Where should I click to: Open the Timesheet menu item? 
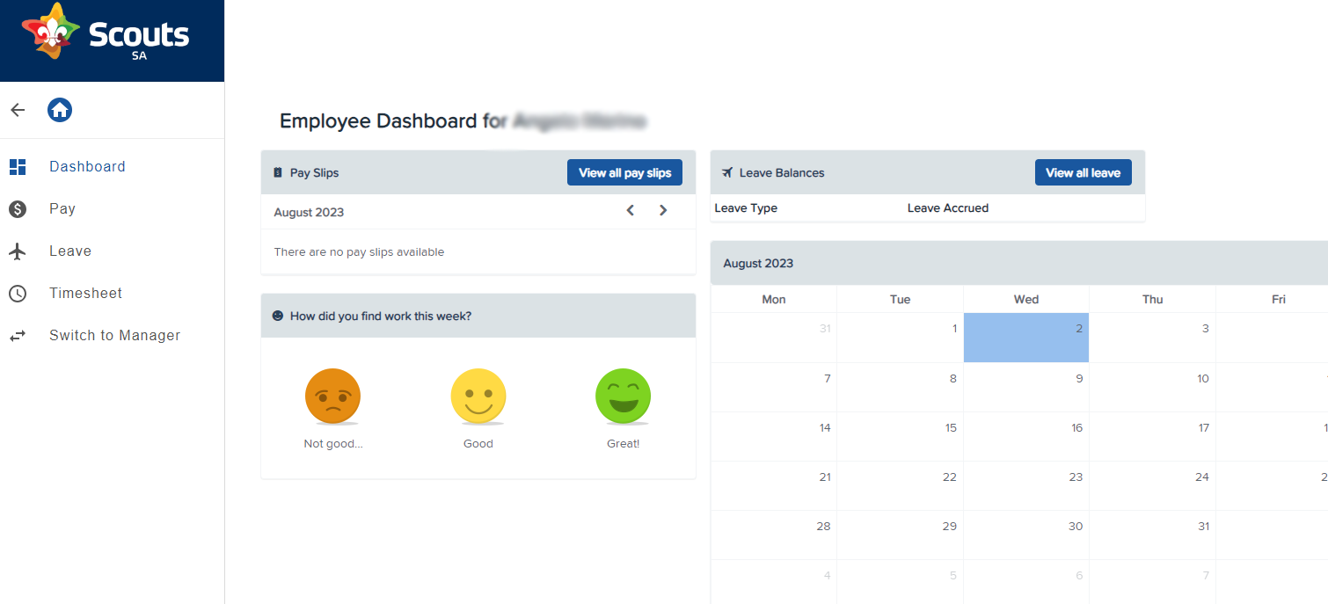[x=85, y=293]
